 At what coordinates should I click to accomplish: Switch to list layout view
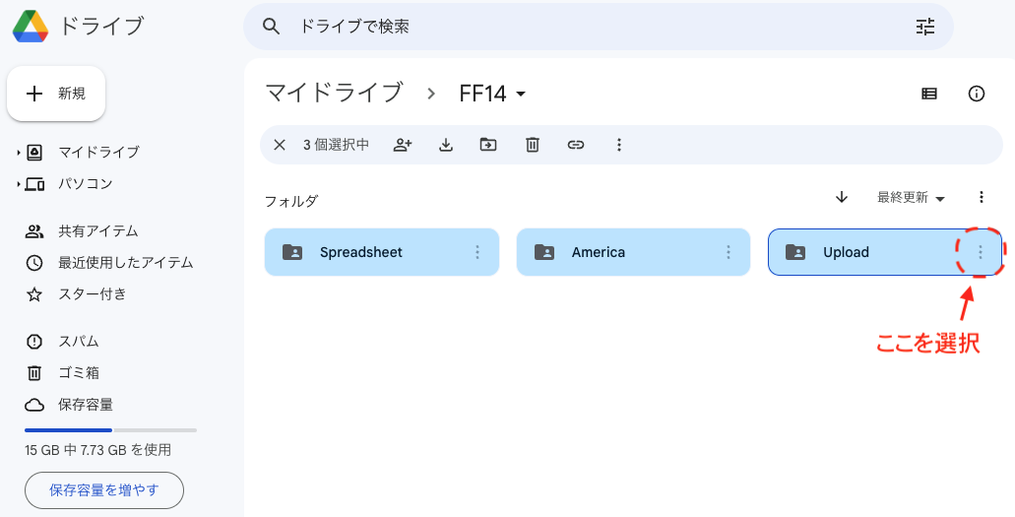click(x=929, y=94)
